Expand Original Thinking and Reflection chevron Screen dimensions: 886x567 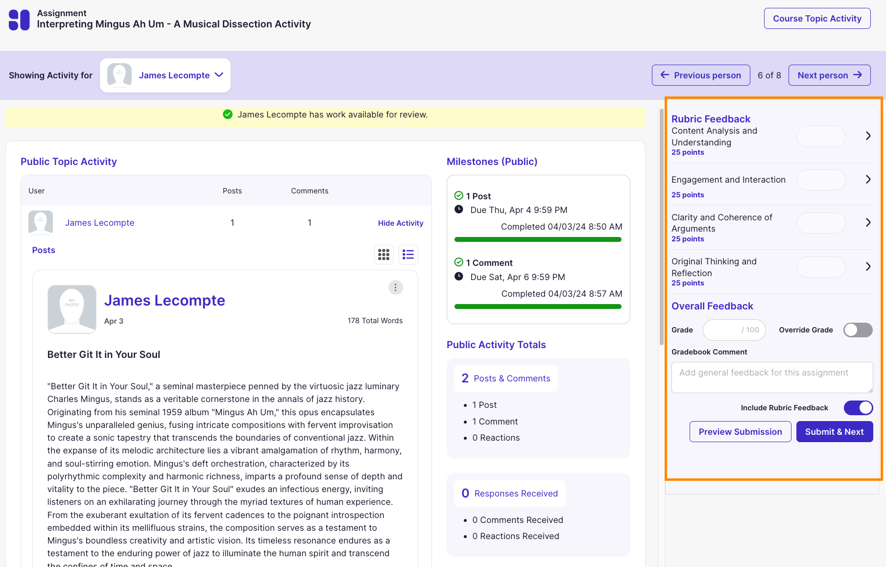pyautogui.click(x=868, y=267)
